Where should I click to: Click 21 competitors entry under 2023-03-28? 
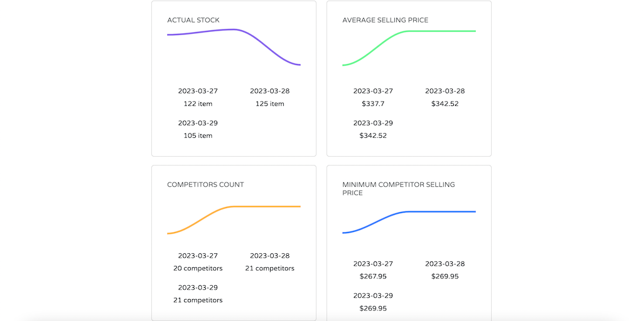tap(269, 268)
